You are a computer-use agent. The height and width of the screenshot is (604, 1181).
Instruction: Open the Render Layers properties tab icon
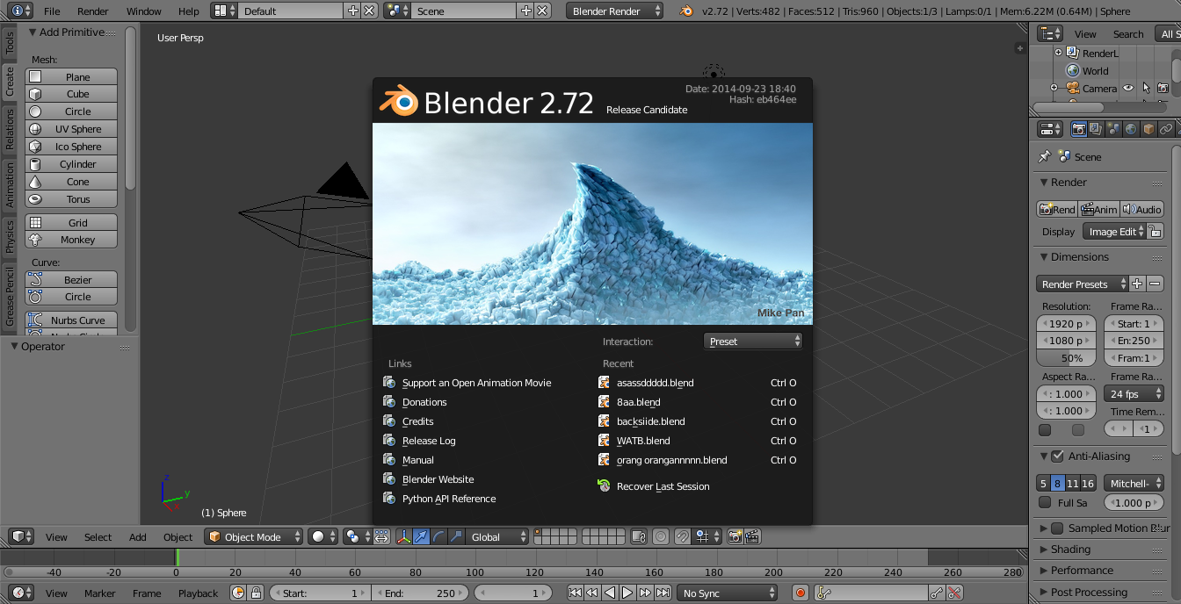pos(1096,129)
